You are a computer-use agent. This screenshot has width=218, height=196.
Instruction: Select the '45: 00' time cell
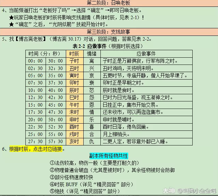56,105
